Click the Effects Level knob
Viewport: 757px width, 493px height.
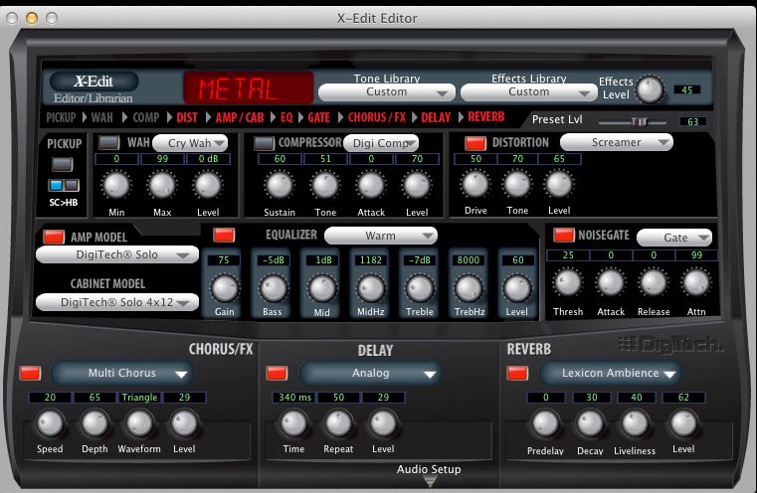[x=650, y=89]
